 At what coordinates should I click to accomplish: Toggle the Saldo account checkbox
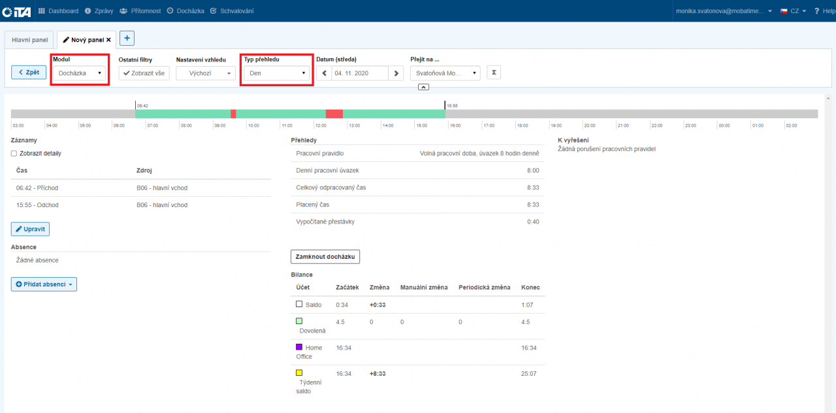point(299,305)
